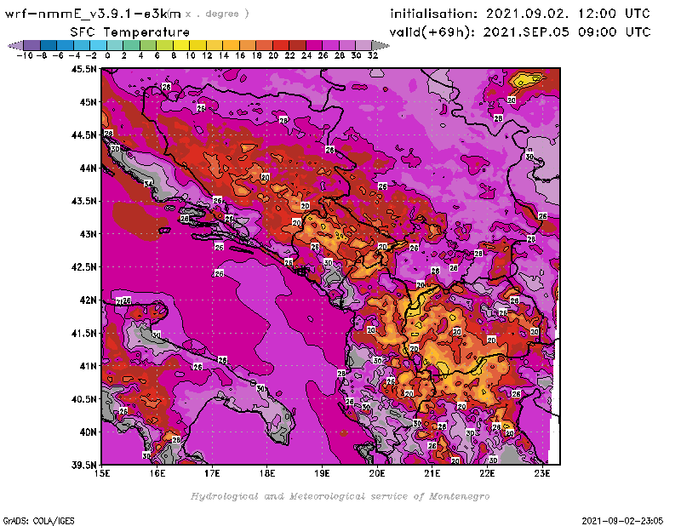Click "Hydrological and Meteorological service of Montenegro" caption

coord(340,496)
